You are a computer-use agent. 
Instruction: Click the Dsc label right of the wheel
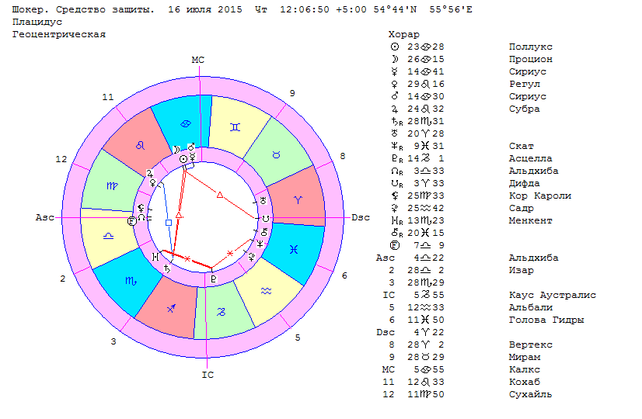click(x=361, y=217)
